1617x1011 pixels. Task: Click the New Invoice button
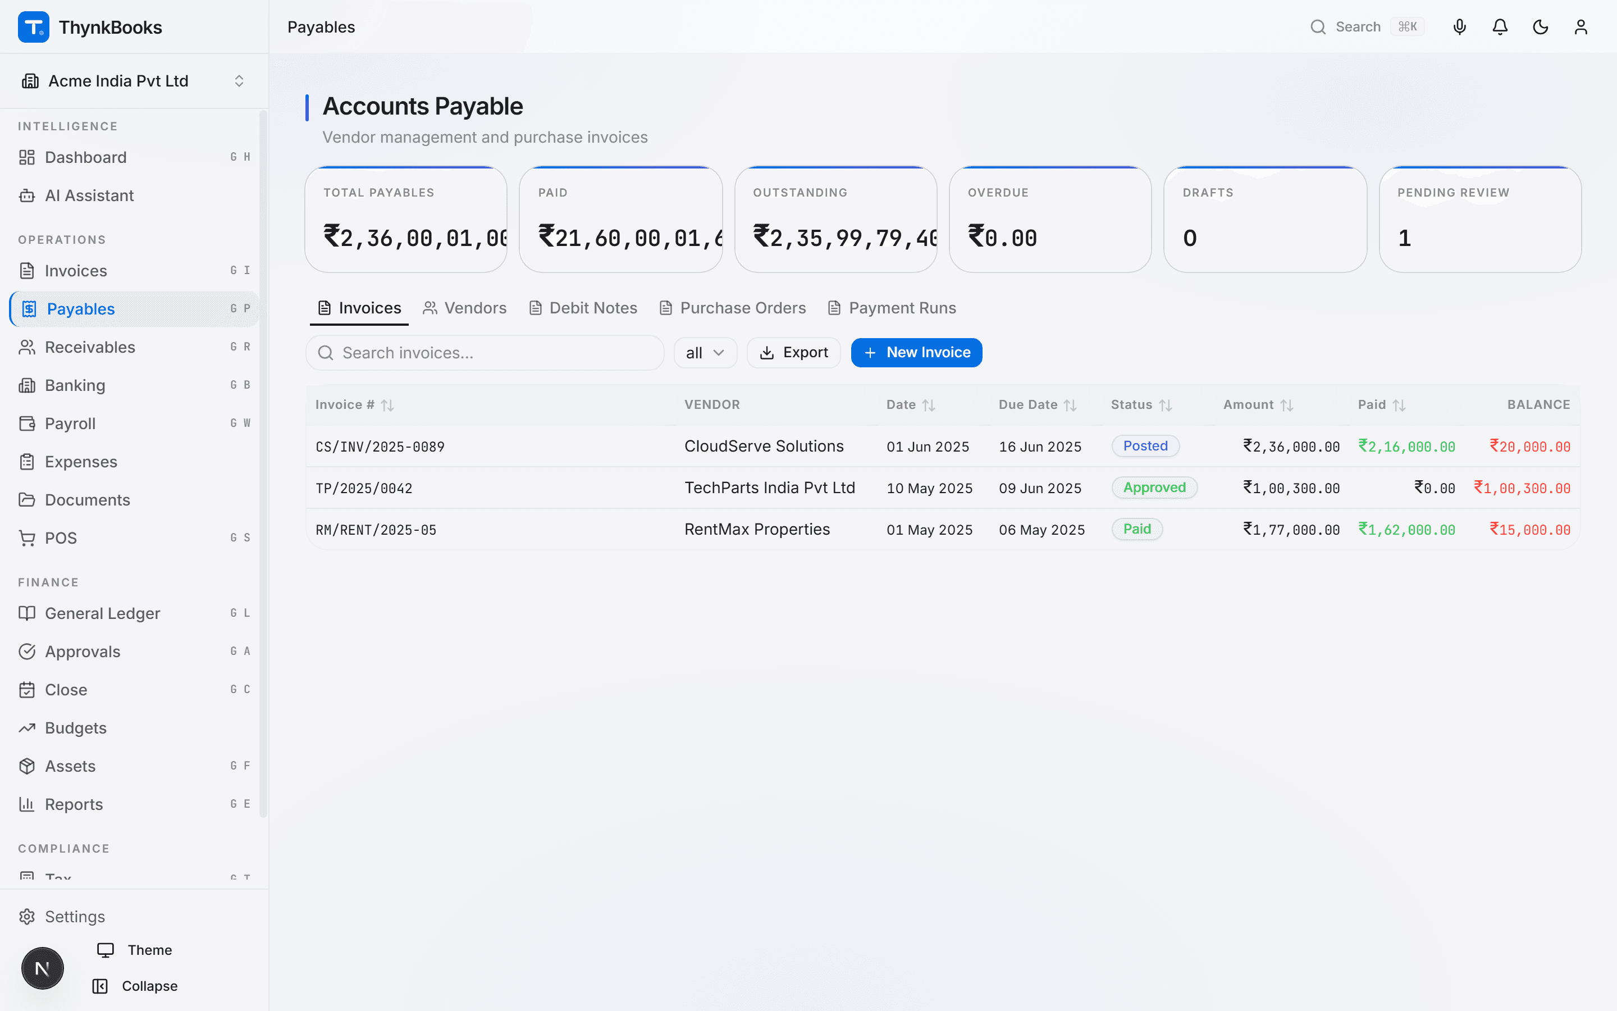click(916, 352)
